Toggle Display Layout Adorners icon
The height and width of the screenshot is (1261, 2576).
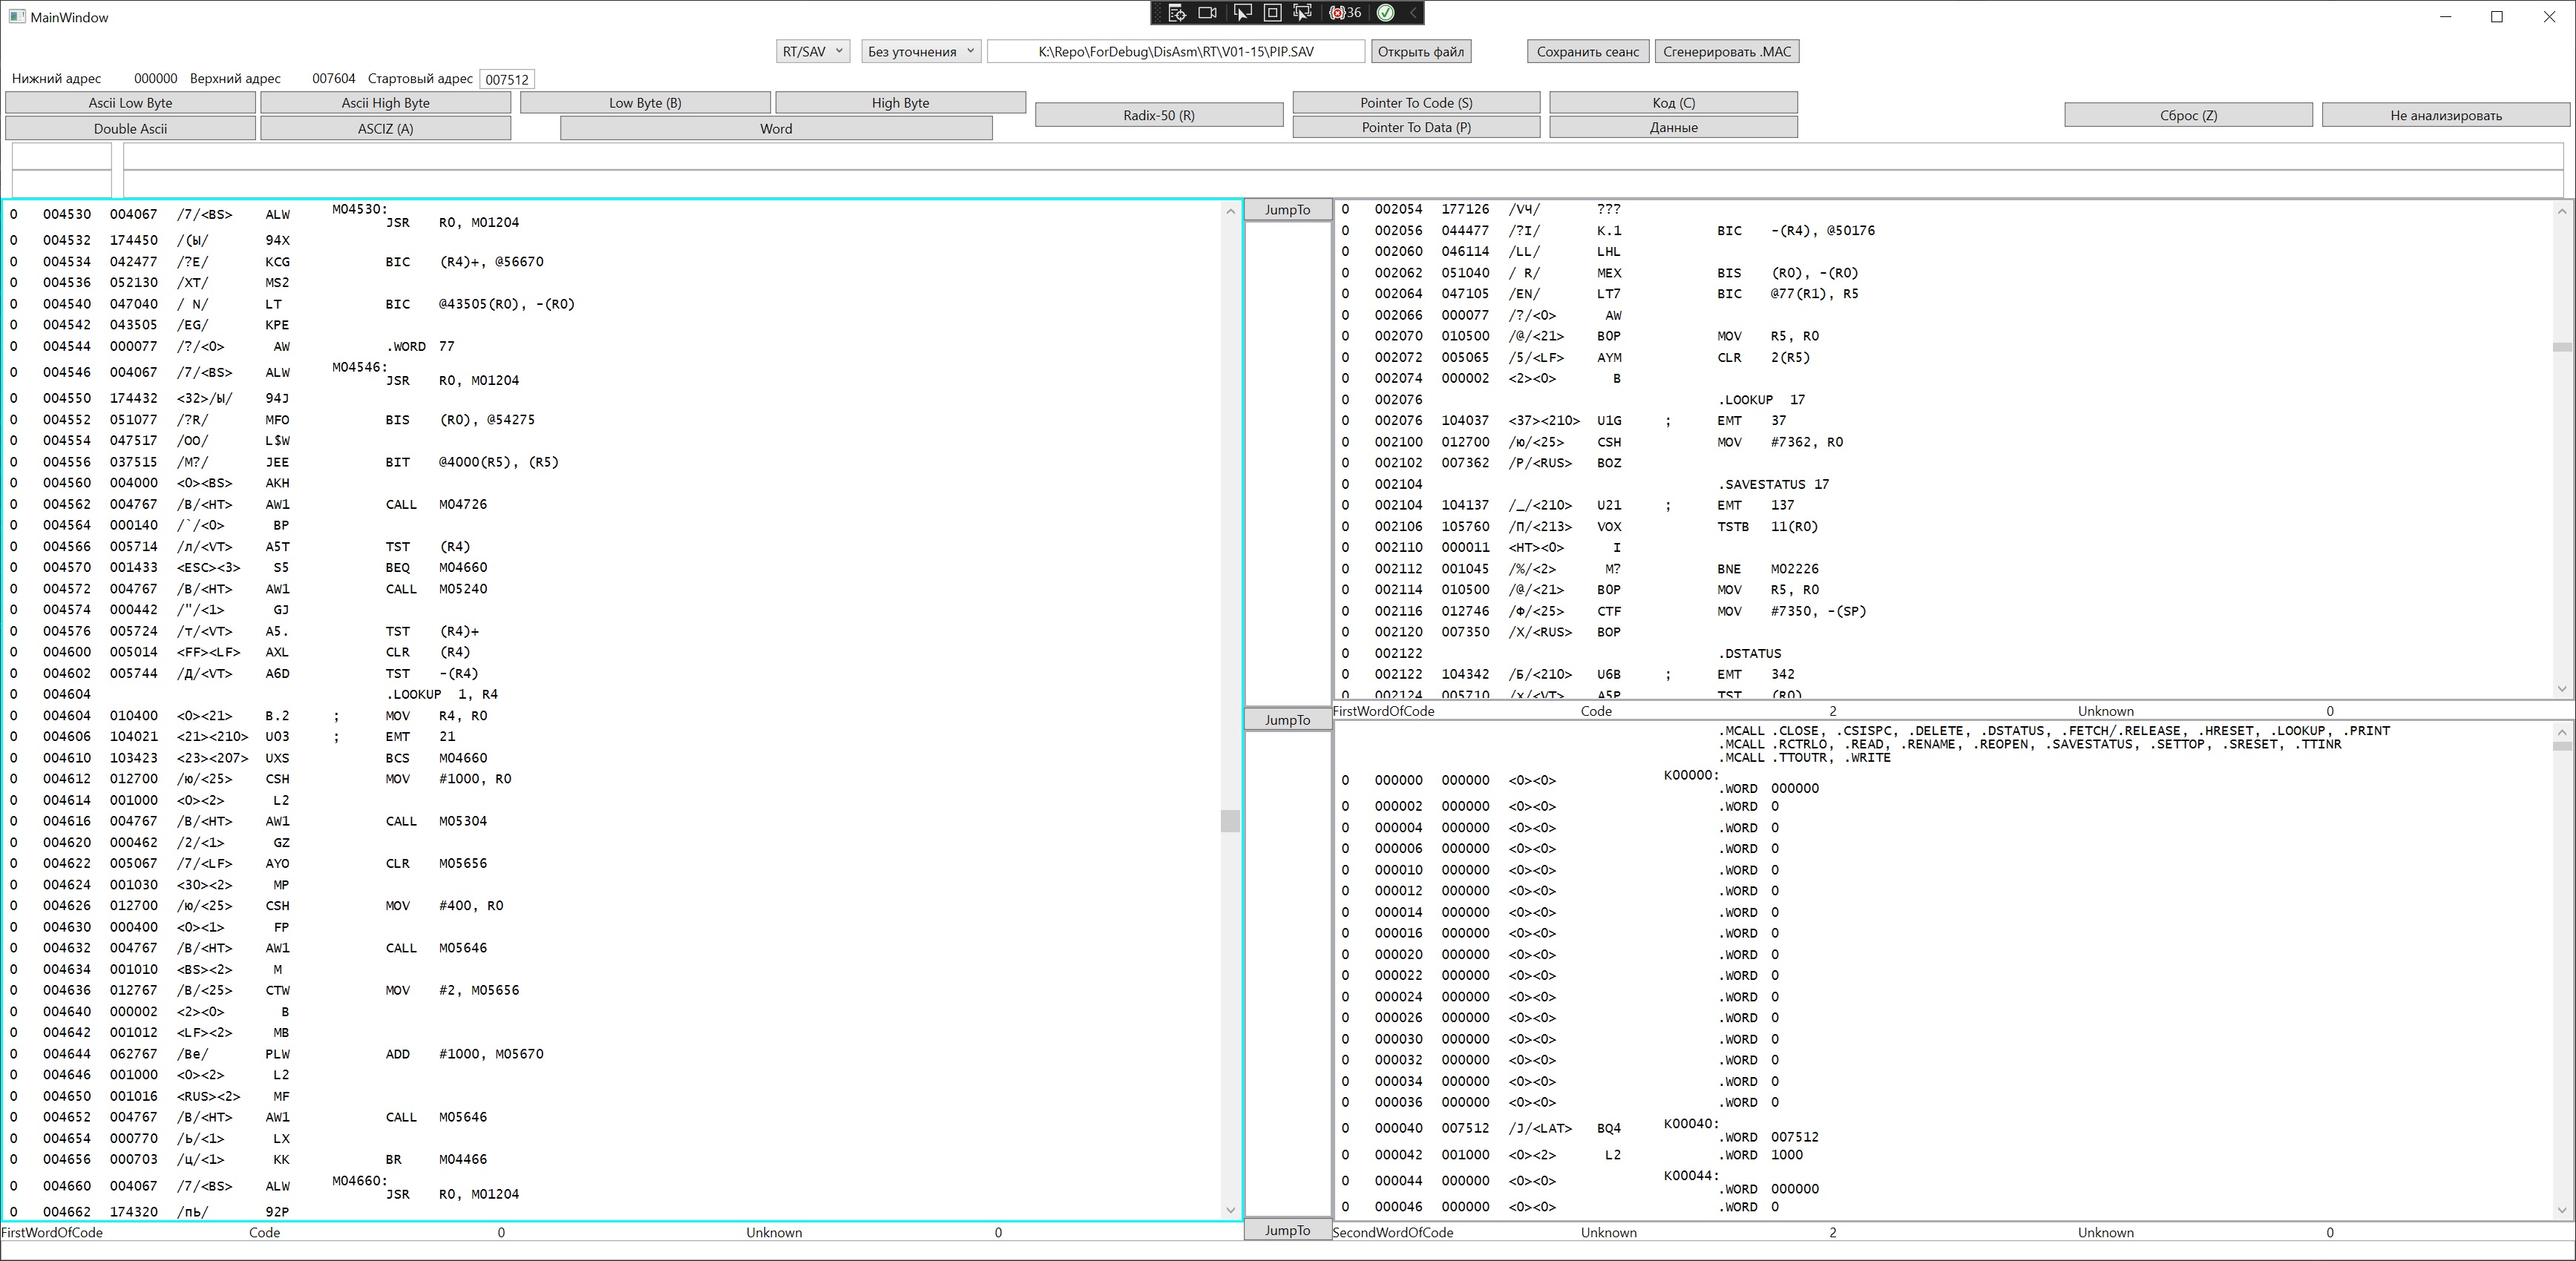1272,13
